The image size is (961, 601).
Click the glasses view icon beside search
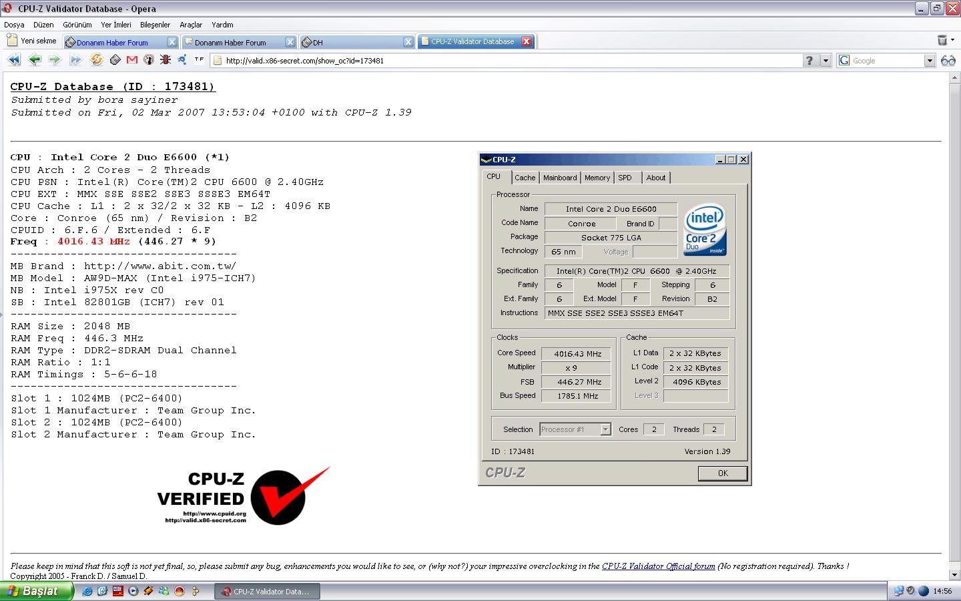tap(948, 61)
